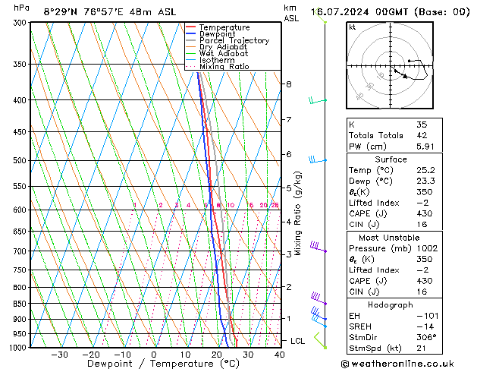Screen dimensions: 477x369
Task: Click the Surface section CAPE (J) row
Action: [394, 213]
